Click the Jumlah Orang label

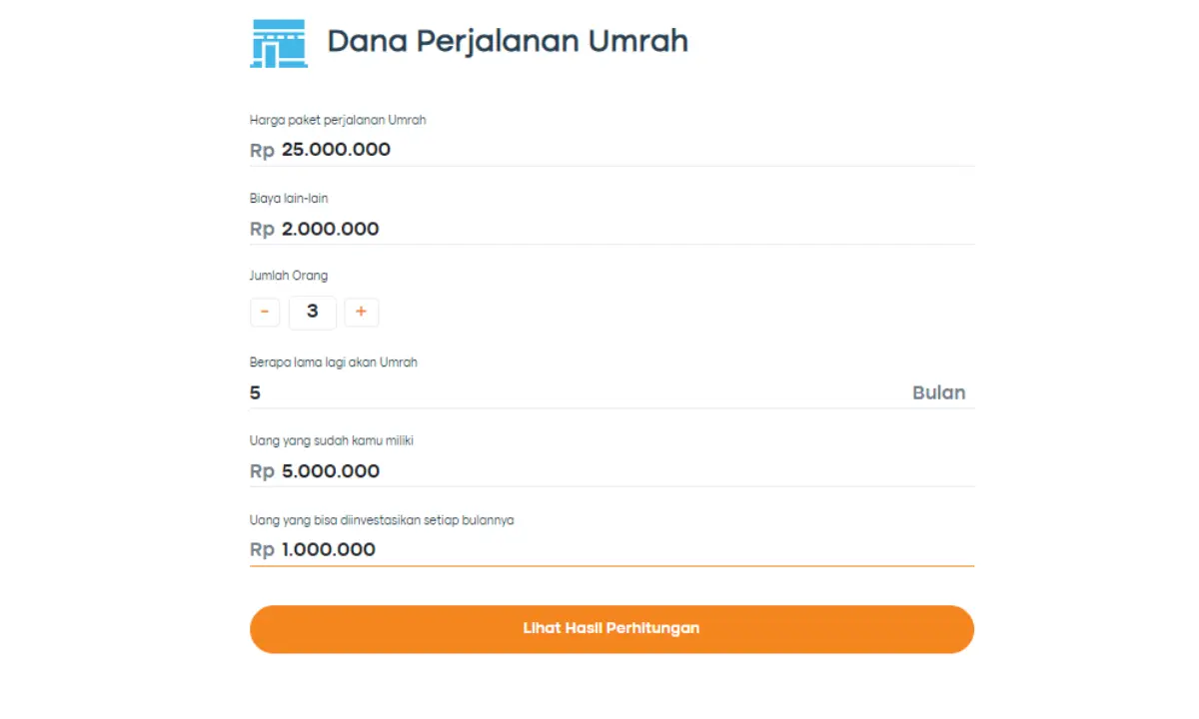click(289, 276)
